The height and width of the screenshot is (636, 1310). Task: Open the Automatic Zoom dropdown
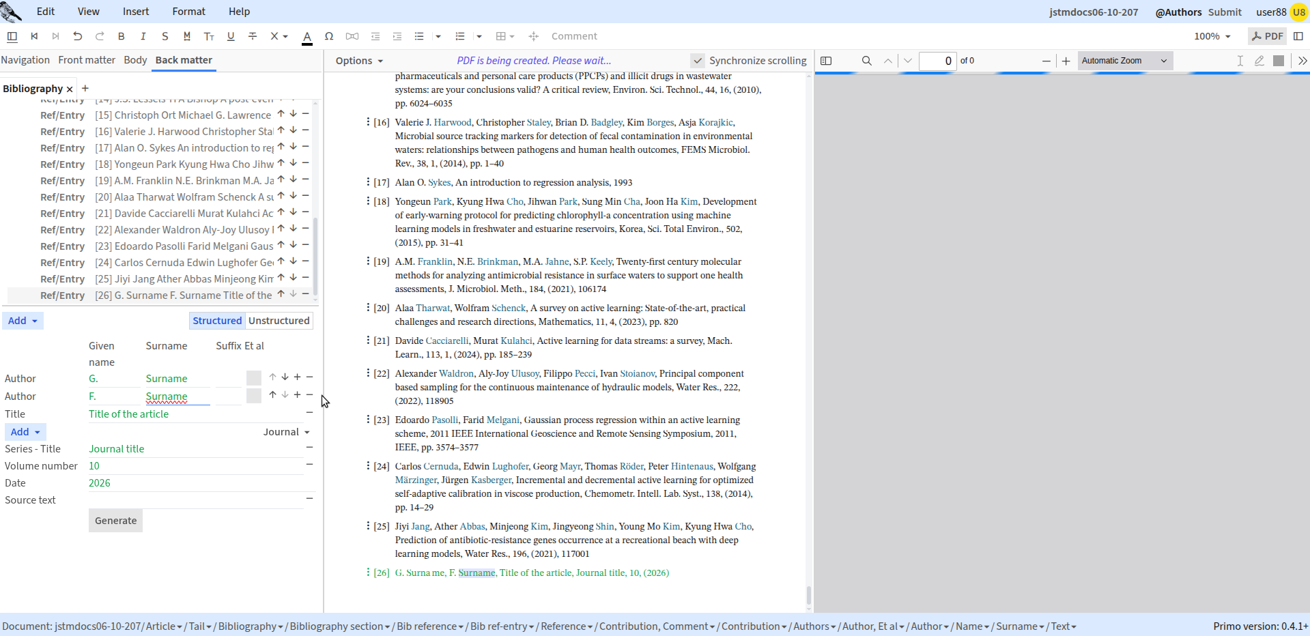(x=1124, y=61)
